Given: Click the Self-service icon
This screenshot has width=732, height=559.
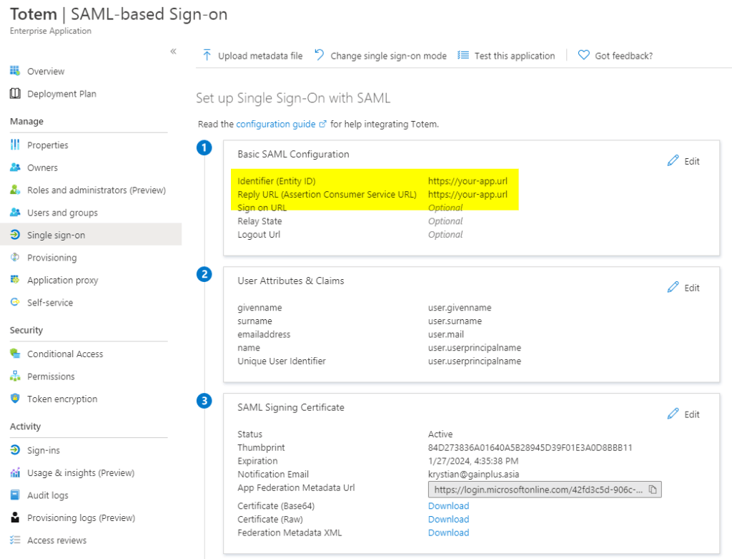Looking at the screenshot, I should click(15, 302).
